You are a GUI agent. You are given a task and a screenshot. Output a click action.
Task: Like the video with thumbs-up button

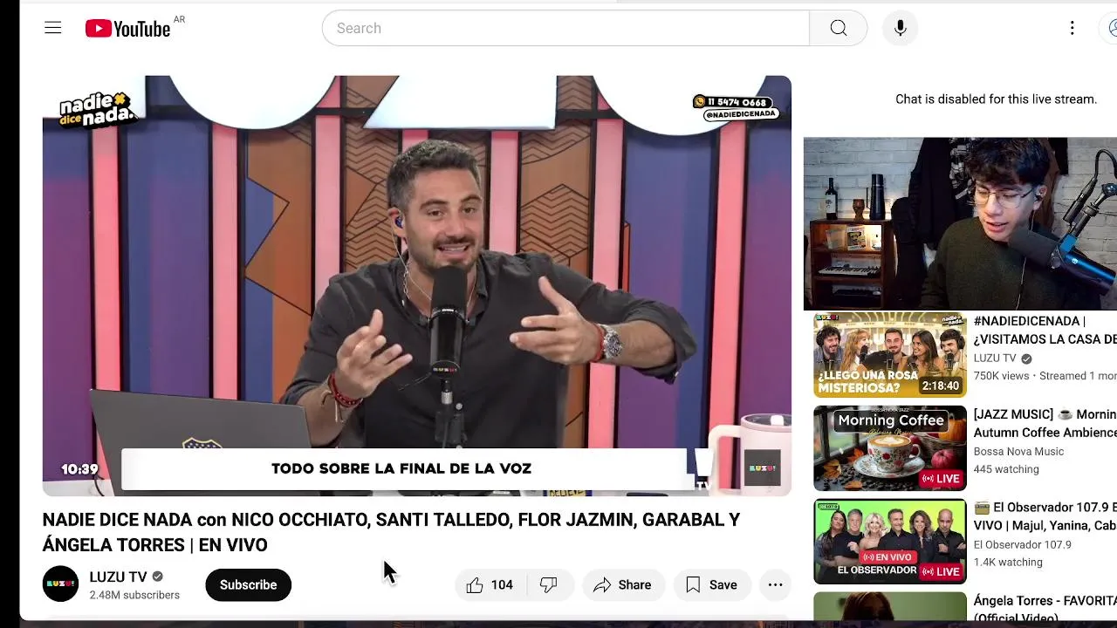[491, 584]
